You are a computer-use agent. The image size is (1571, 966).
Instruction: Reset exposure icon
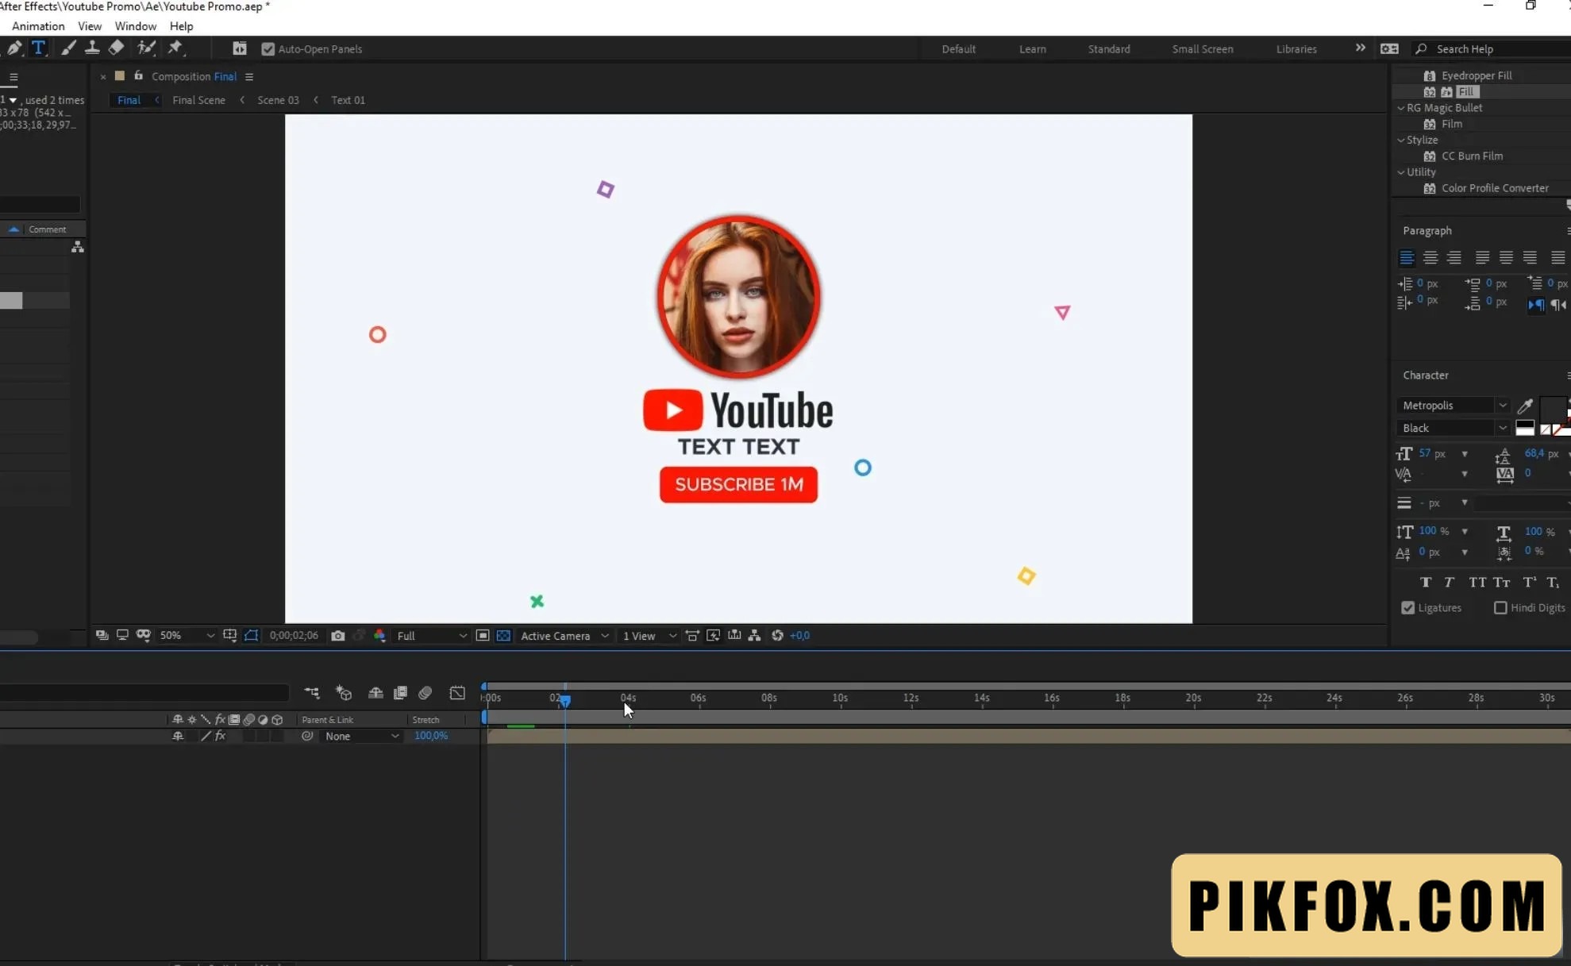click(777, 636)
